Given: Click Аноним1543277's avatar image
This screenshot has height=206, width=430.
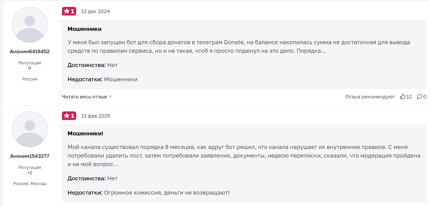Looking at the screenshot, I should click(x=30, y=129).
